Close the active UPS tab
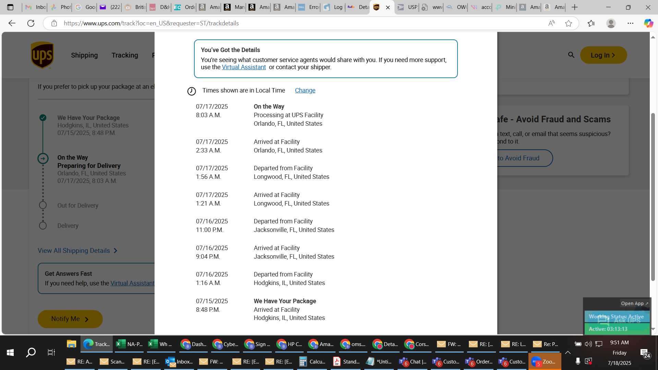 pos(388,7)
